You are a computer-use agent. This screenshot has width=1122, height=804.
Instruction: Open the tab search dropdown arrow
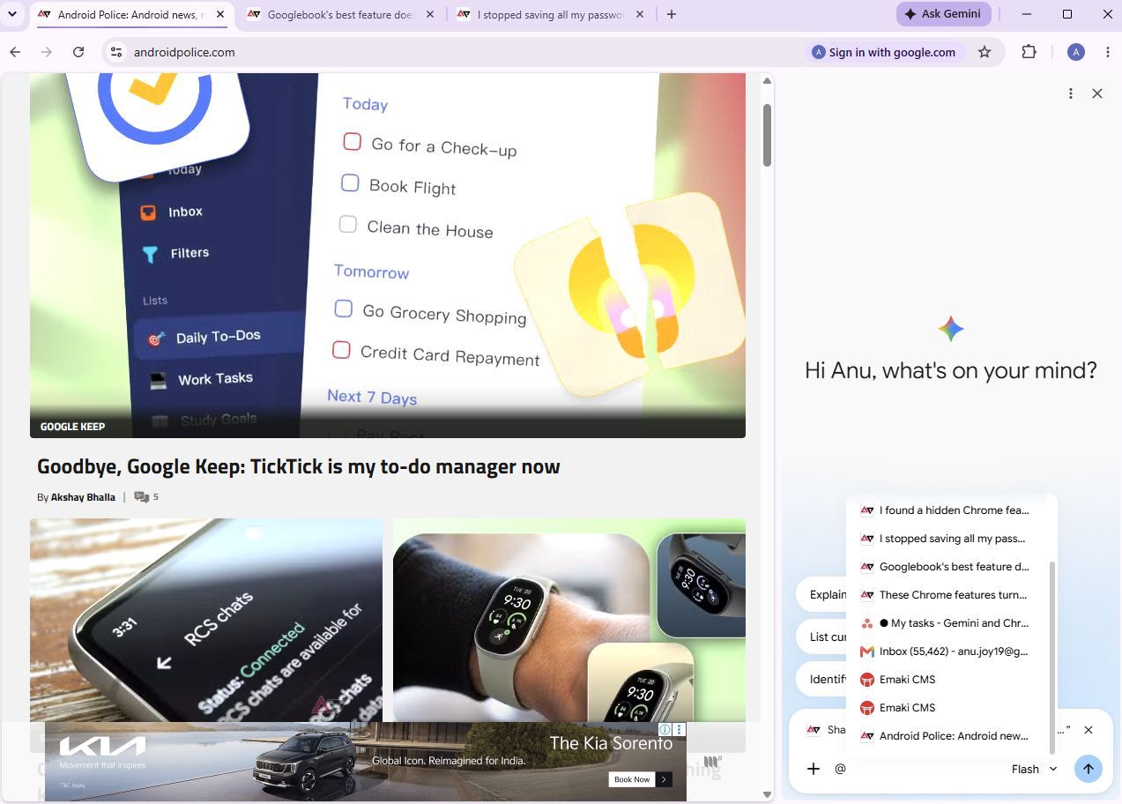[12, 14]
